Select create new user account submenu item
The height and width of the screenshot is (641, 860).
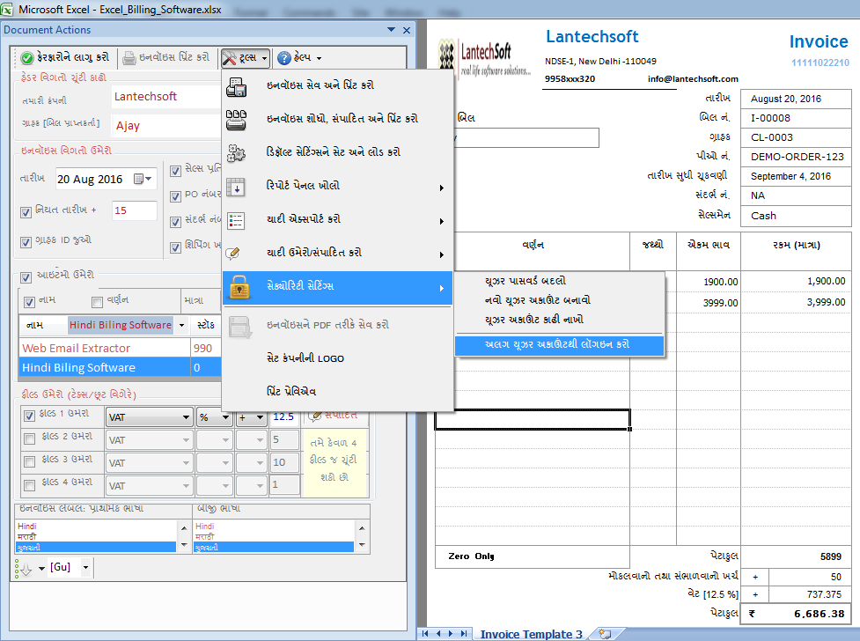pyautogui.click(x=559, y=300)
